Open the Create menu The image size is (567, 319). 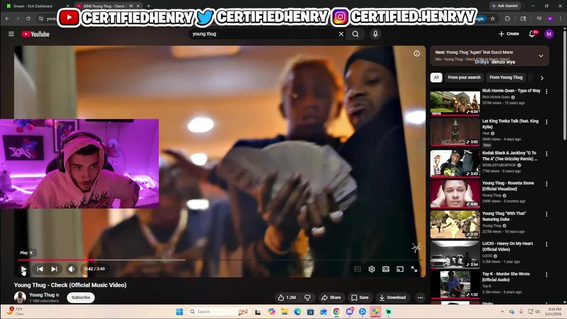tap(509, 34)
